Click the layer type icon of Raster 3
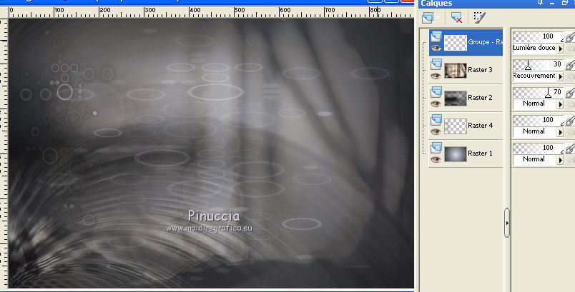Image resolution: width=575 pixels, height=292 pixels. 436,64
